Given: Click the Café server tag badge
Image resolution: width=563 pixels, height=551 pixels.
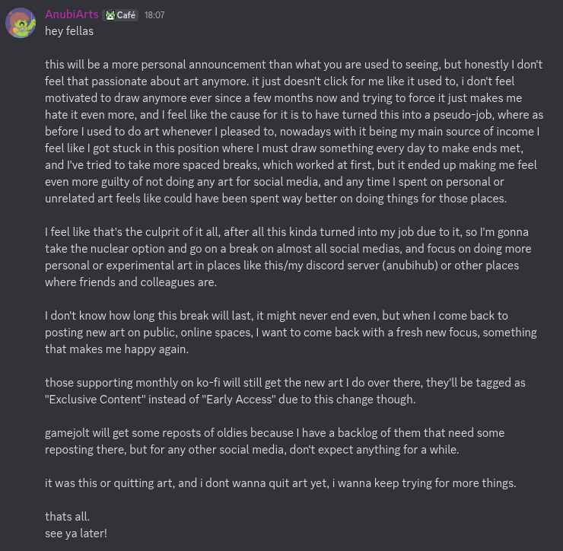Looking at the screenshot, I should pyautogui.click(x=121, y=15).
